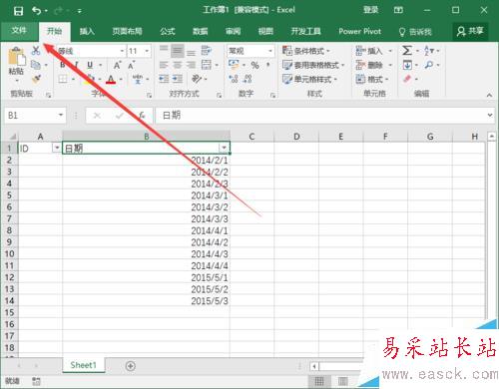Open the Quick Access Toolbar customize arrow
Image resolution: width=499 pixels, height=389 pixels.
(x=80, y=11)
